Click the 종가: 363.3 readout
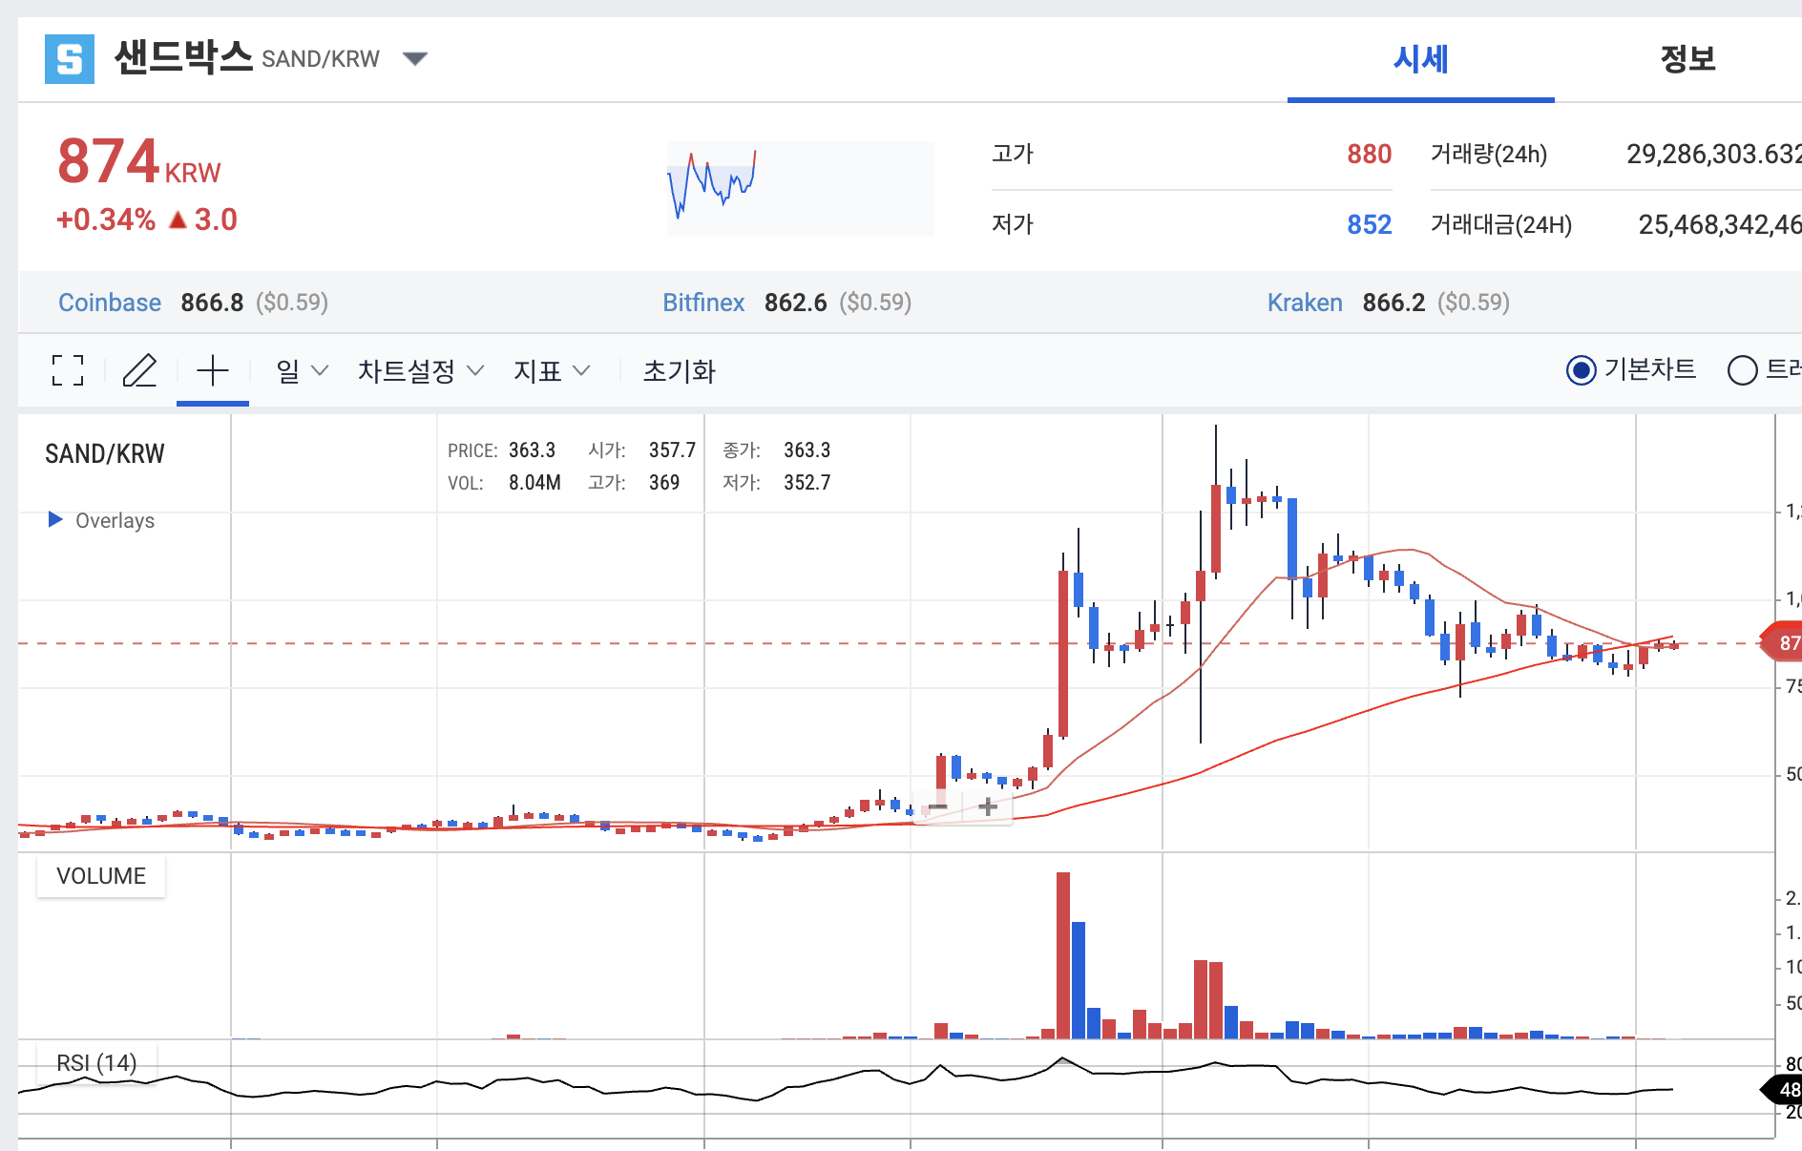Viewport: 1802px width, 1151px height. [x=776, y=450]
